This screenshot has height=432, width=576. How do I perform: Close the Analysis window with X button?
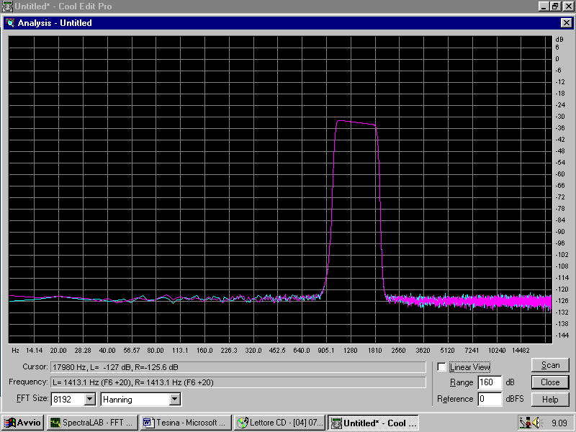point(567,23)
